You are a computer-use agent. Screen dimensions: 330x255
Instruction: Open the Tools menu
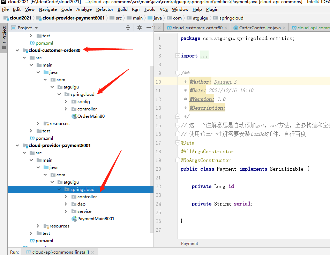click(149, 9)
